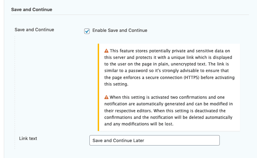Click the horizontal divider under the section heading
Image resolution: width=257 pixels, height=158 pixels.
point(130,15)
